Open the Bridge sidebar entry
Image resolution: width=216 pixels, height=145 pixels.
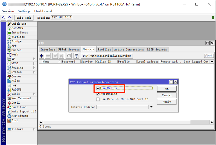tap(22, 41)
